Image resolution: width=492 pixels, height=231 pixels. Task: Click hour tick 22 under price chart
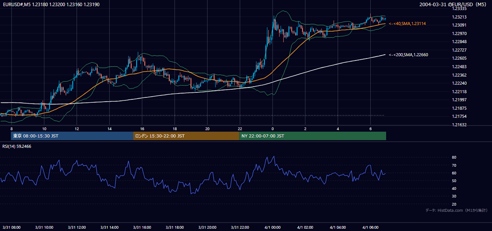click(x=240, y=129)
